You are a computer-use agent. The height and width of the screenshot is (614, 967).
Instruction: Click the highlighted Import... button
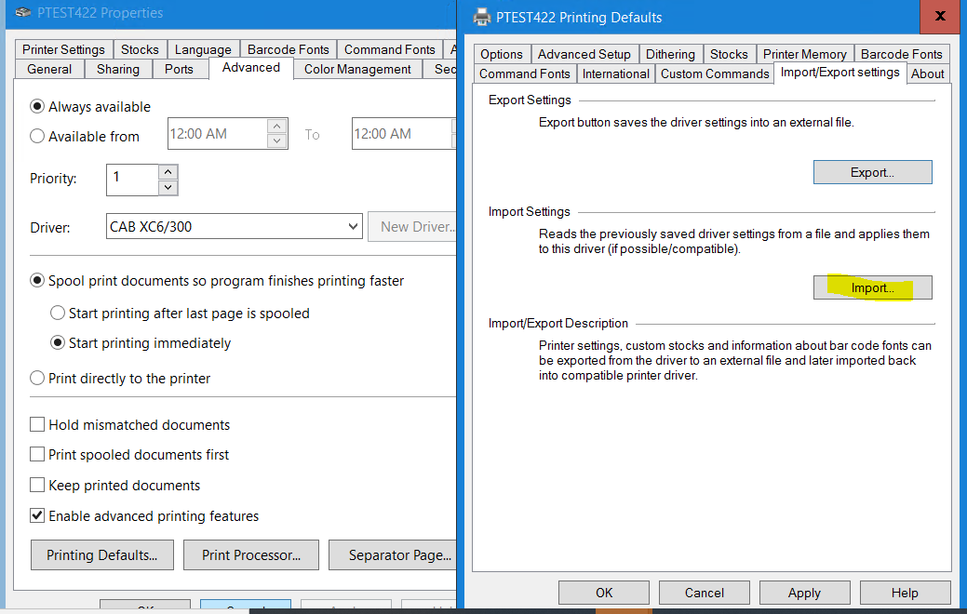point(872,288)
